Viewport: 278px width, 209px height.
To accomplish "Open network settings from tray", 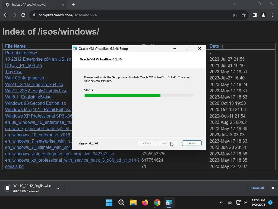I will coord(238,202).
